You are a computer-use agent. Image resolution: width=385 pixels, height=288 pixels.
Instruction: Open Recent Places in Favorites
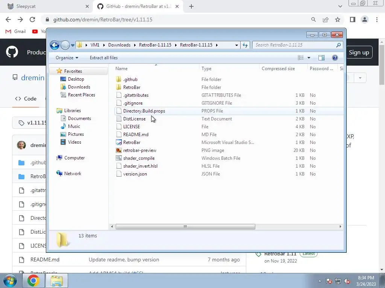pos(81,95)
